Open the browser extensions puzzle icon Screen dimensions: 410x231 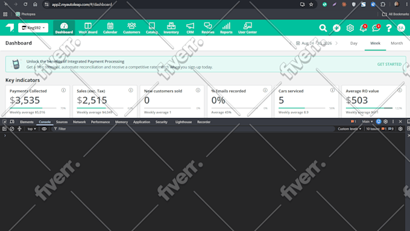(383, 4)
